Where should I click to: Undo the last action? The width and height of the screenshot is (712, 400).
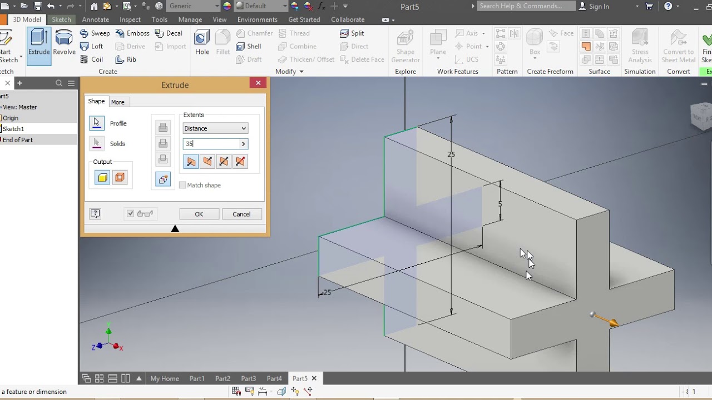(x=51, y=6)
